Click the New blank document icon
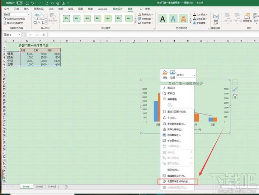The width and height of the screenshot is (259, 195). click(x=47, y=3)
